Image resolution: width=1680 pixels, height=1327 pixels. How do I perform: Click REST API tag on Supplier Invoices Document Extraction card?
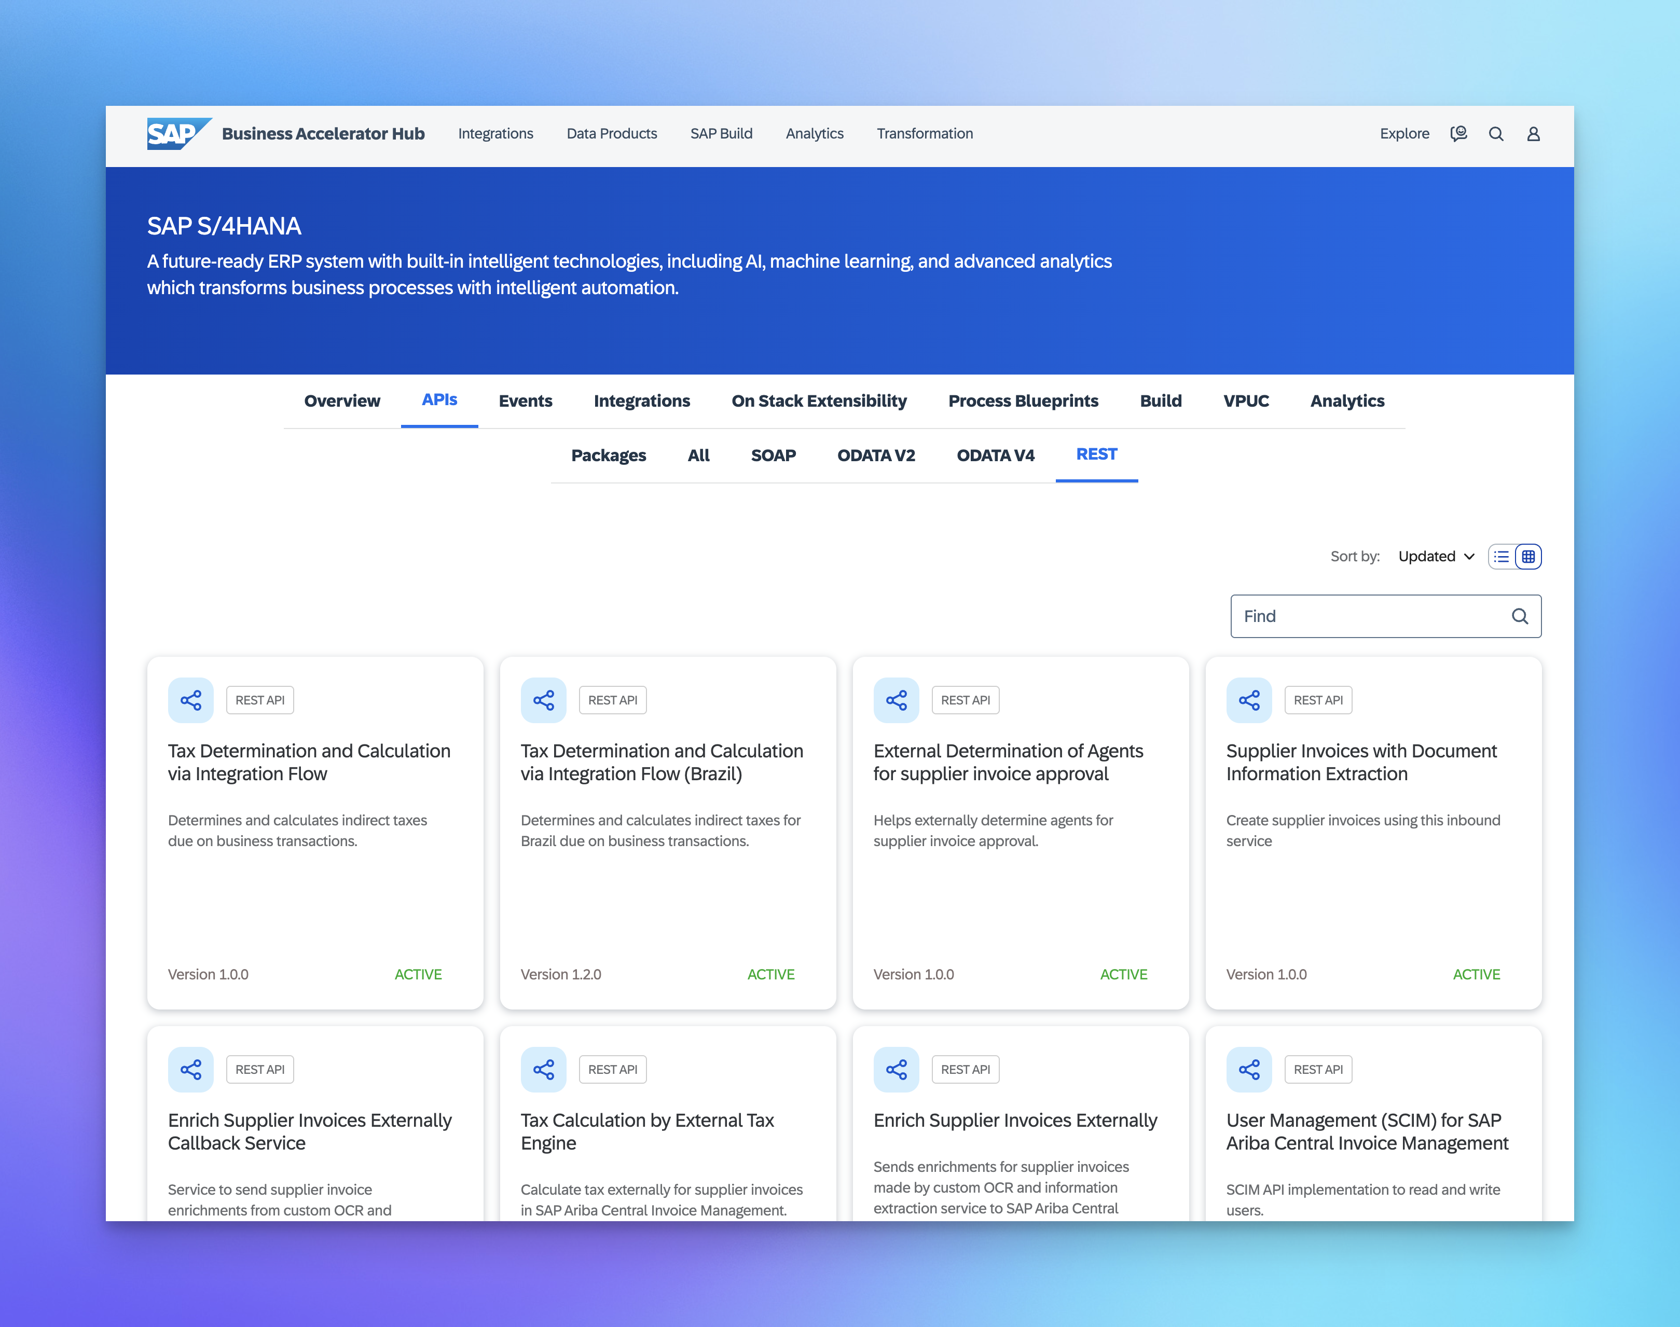coord(1318,700)
